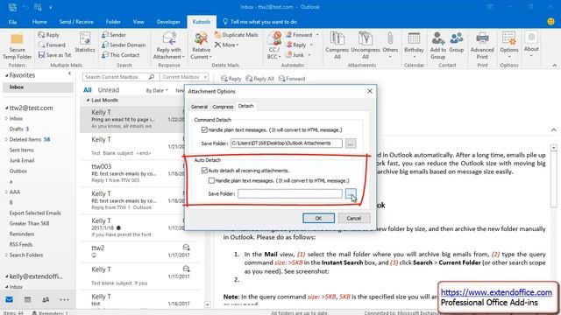Click the search magnifier in mailbox search
The height and width of the screenshot is (315, 561).
coord(152,77)
